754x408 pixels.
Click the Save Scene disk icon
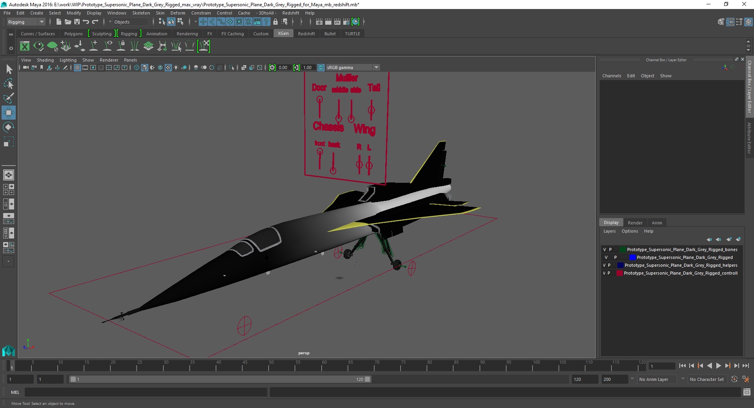coord(77,22)
